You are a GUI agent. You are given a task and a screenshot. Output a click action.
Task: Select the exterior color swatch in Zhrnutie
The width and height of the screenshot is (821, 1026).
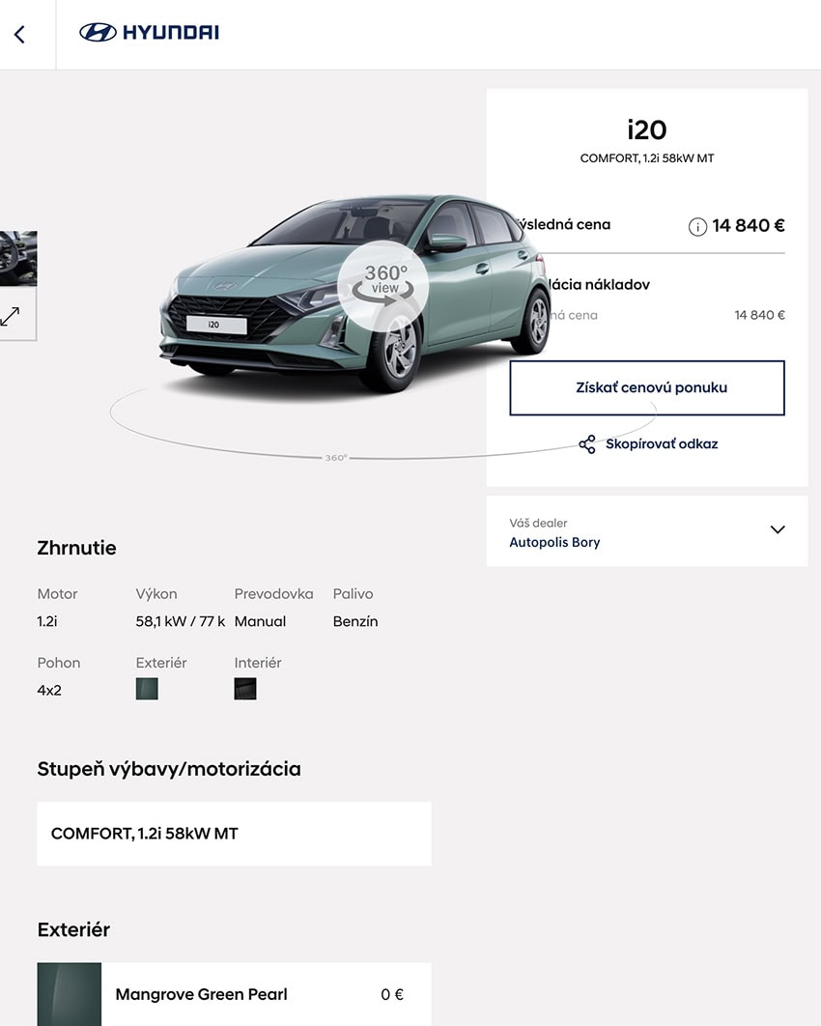tap(147, 689)
